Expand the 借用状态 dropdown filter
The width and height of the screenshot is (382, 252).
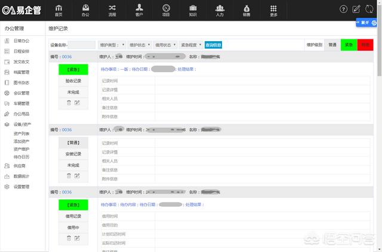tap(165, 45)
